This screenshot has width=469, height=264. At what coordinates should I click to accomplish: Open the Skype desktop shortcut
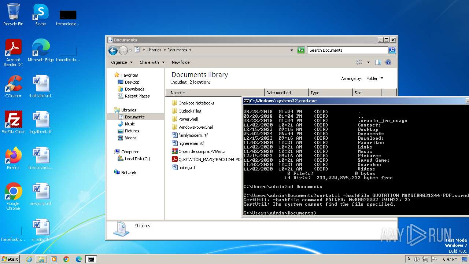[40, 15]
